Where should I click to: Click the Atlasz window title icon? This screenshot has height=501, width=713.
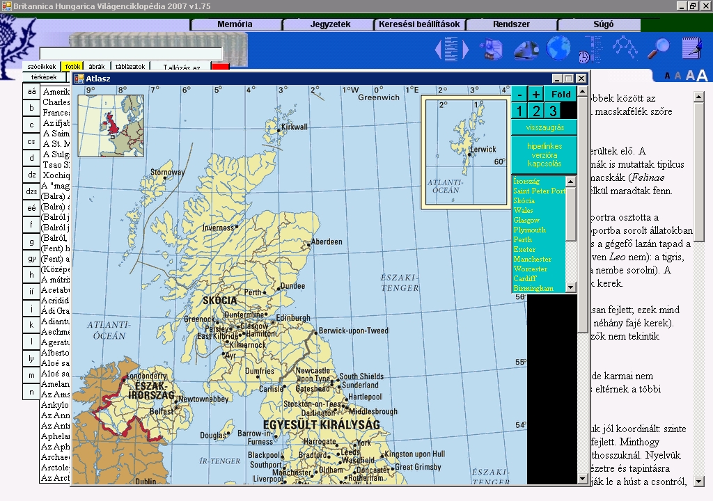(x=79, y=79)
